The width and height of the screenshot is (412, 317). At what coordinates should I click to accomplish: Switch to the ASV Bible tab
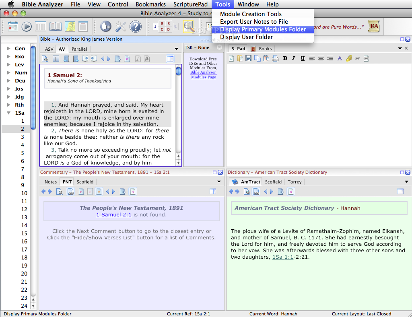(49, 49)
